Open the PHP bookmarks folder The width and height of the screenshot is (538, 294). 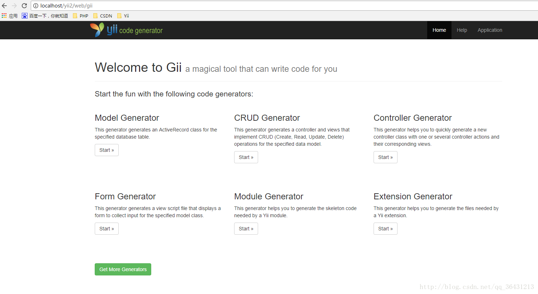coord(80,16)
